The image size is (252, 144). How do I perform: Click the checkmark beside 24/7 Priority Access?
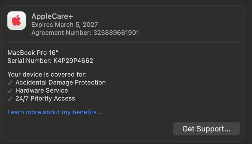[10, 99]
